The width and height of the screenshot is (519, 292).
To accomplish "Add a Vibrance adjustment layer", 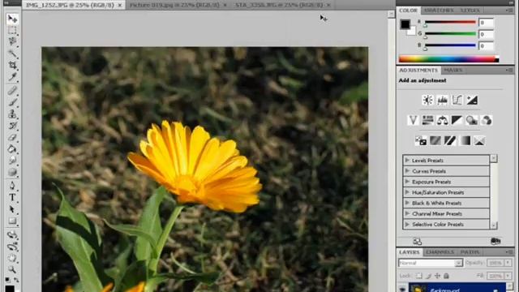I will coord(413,120).
